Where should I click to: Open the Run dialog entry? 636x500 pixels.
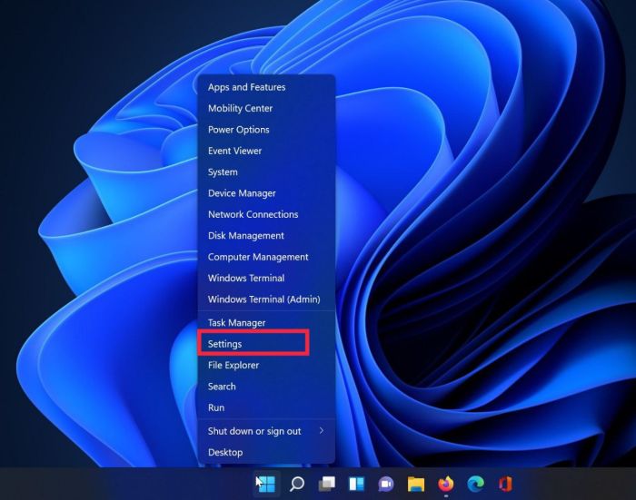266,407
